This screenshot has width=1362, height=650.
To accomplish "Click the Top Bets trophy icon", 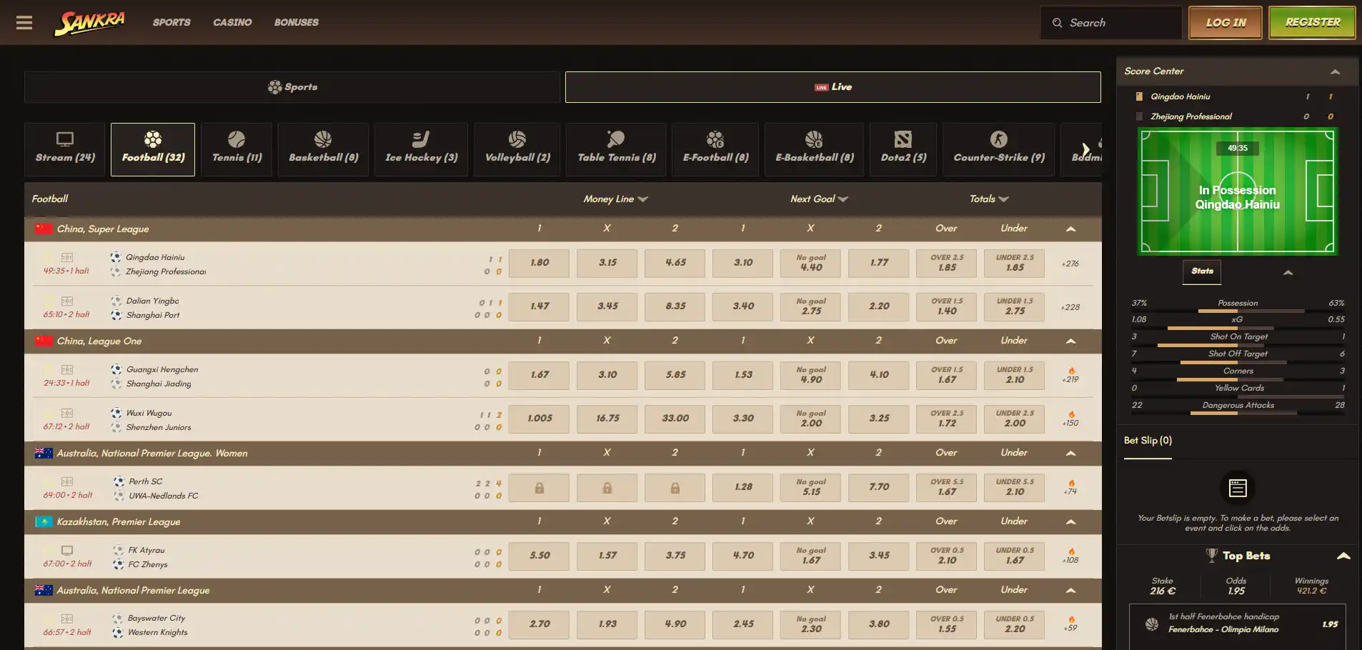I will point(1212,555).
